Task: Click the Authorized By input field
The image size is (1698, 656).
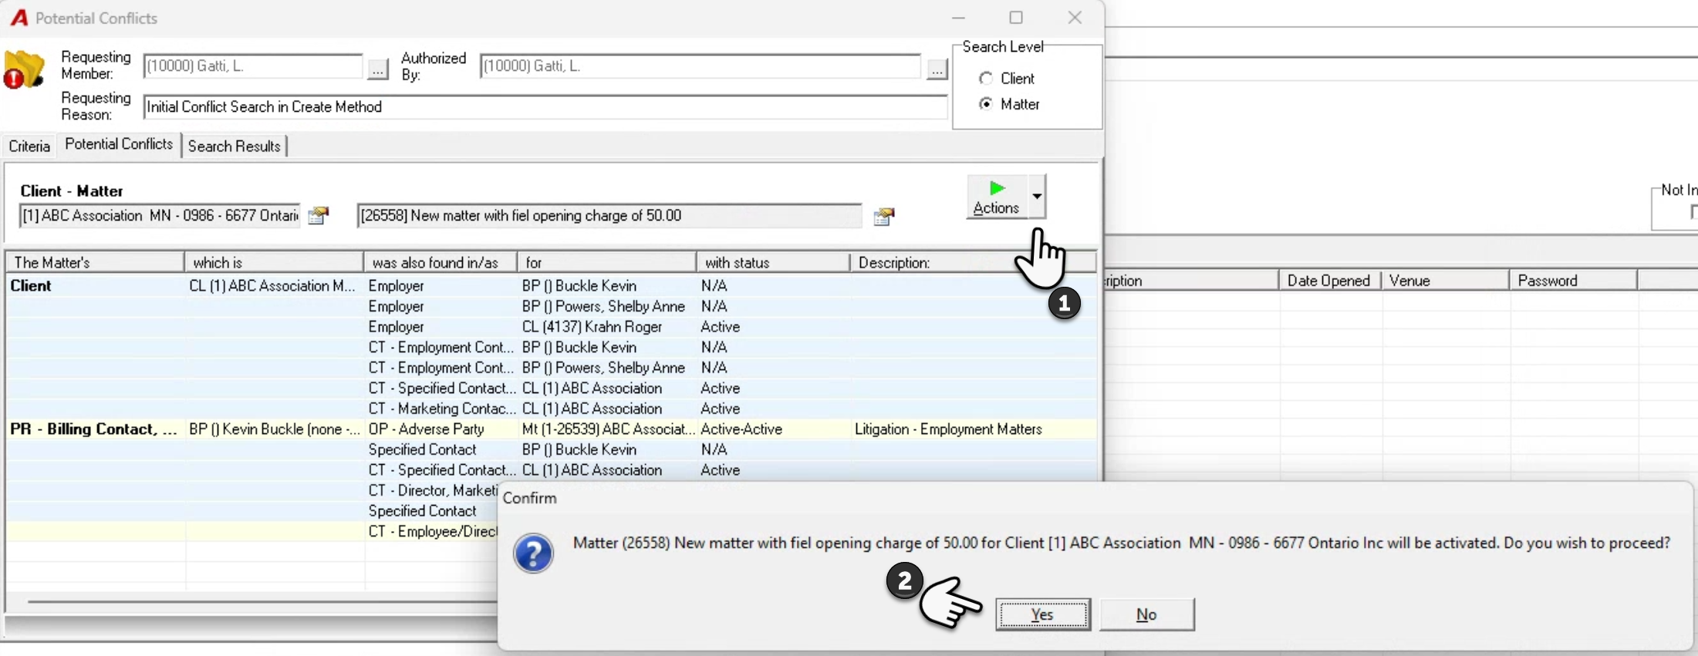Action: [700, 66]
